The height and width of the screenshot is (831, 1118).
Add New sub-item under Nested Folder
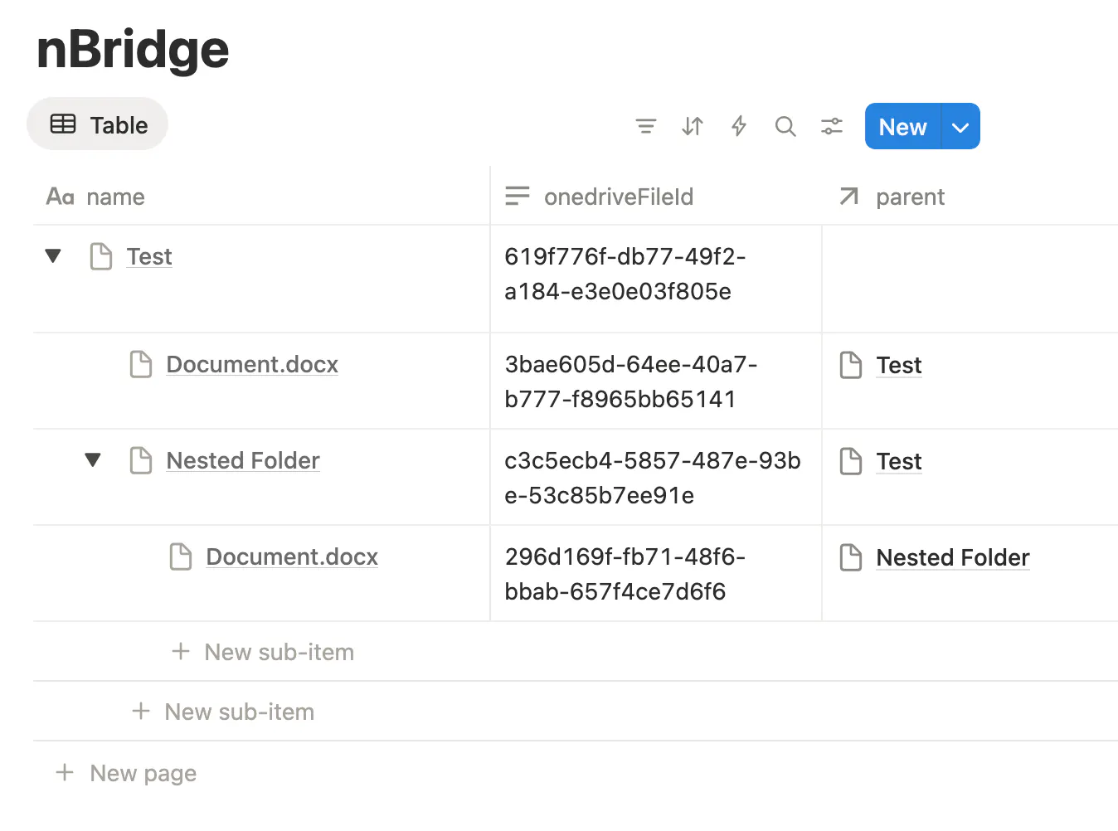pyautogui.click(x=263, y=652)
